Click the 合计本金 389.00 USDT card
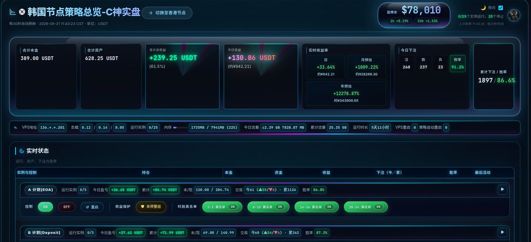 tap(46, 76)
